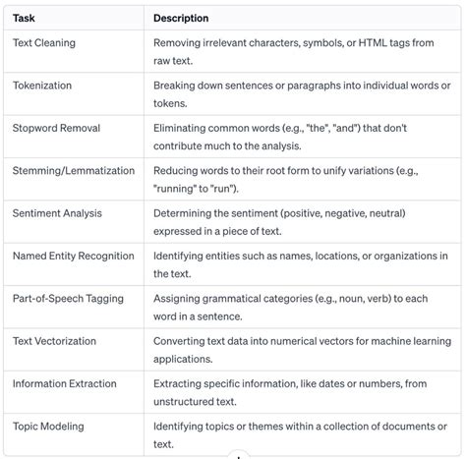466x459 pixels.
Task: Click the description about determining the sentiment
Action: (279, 222)
